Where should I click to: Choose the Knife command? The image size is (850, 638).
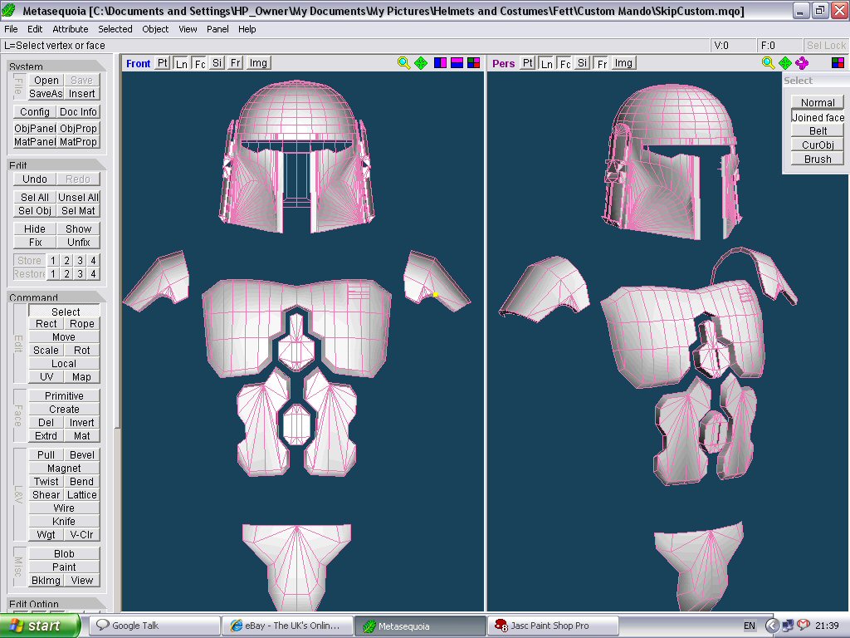(64, 522)
